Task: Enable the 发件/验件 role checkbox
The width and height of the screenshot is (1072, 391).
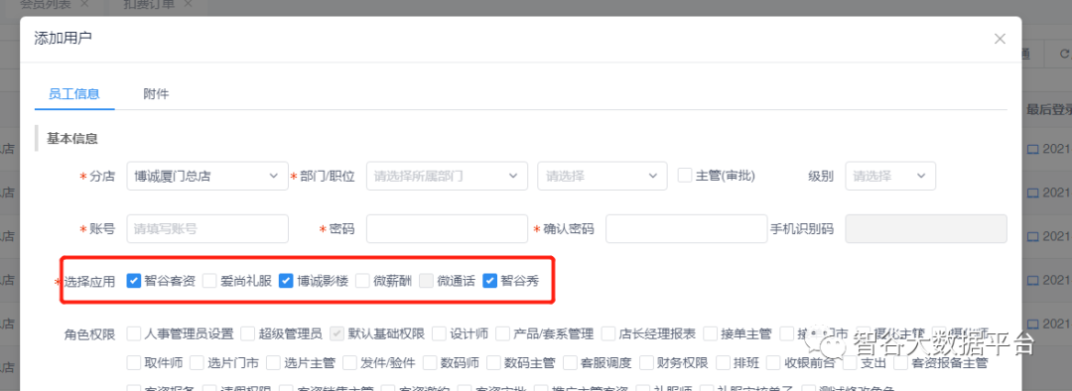Action: [350, 362]
